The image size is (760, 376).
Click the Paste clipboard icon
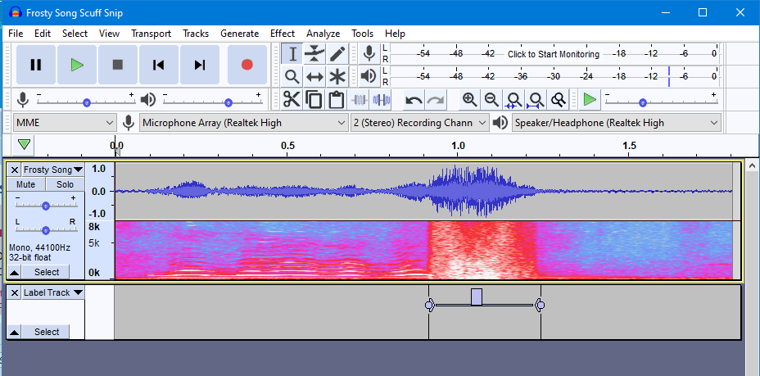(336, 100)
